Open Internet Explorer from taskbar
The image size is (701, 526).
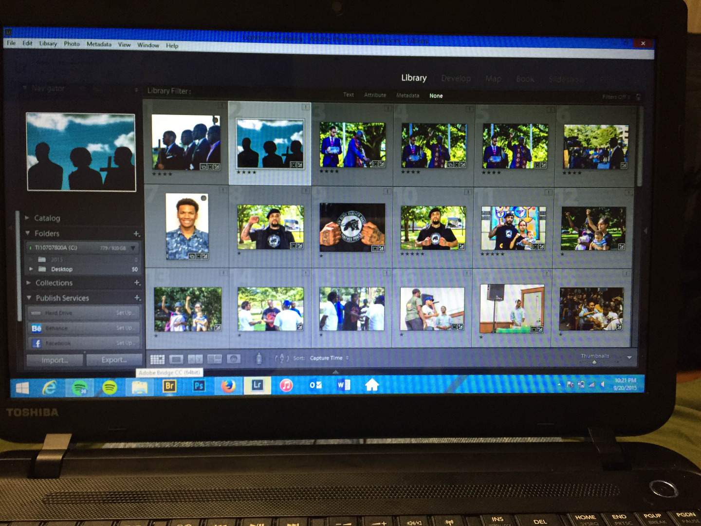pos(50,388)
